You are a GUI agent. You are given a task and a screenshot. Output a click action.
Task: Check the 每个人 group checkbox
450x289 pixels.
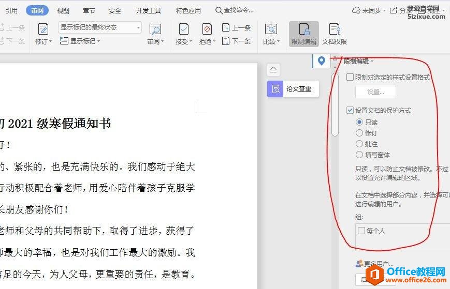[x=361, y=231]
